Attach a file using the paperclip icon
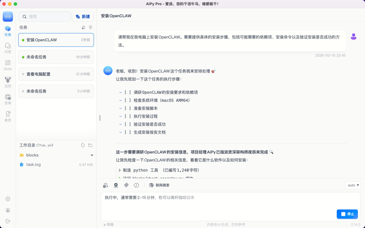Screen dimensions: 365x228 point(126,185)
